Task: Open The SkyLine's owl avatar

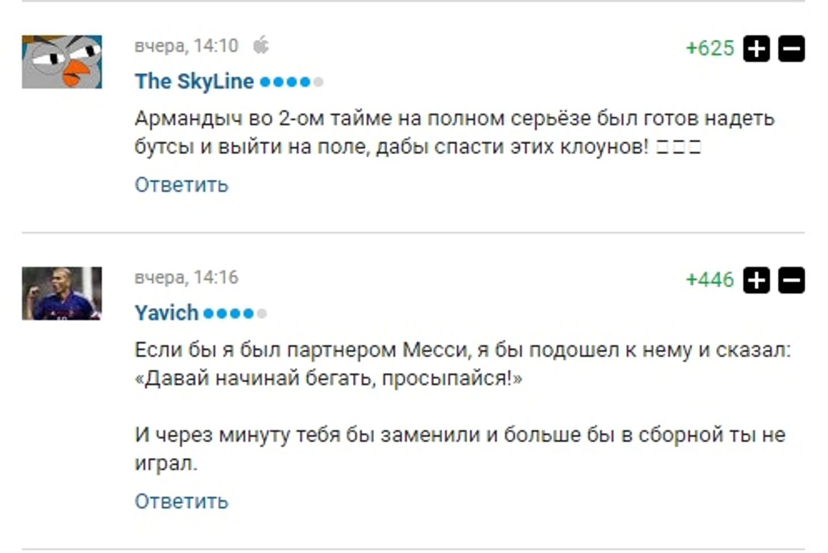Action: point(62,62)
